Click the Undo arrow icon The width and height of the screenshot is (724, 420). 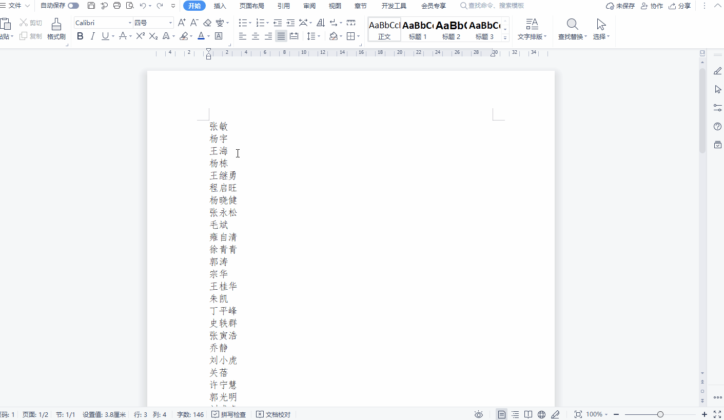(x=143, y=6)
